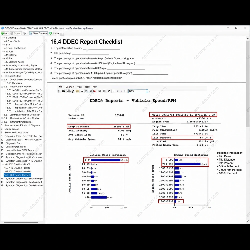Screen dimensions: 250x250
Task: Open the 125% zoom dropdown arrow
Action: click(x=147, y=91)
